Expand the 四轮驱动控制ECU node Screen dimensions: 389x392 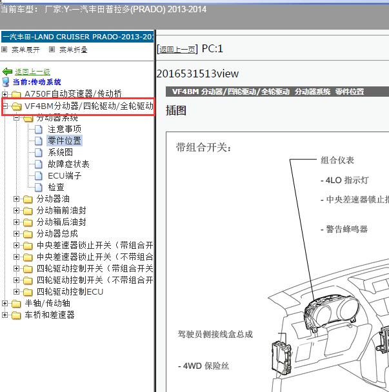(x=16, y=291)
